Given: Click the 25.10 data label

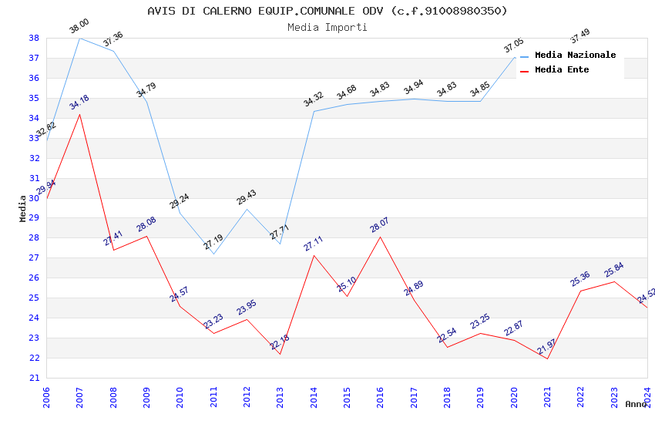Looking at the screenshot, I should pos(346,284).
